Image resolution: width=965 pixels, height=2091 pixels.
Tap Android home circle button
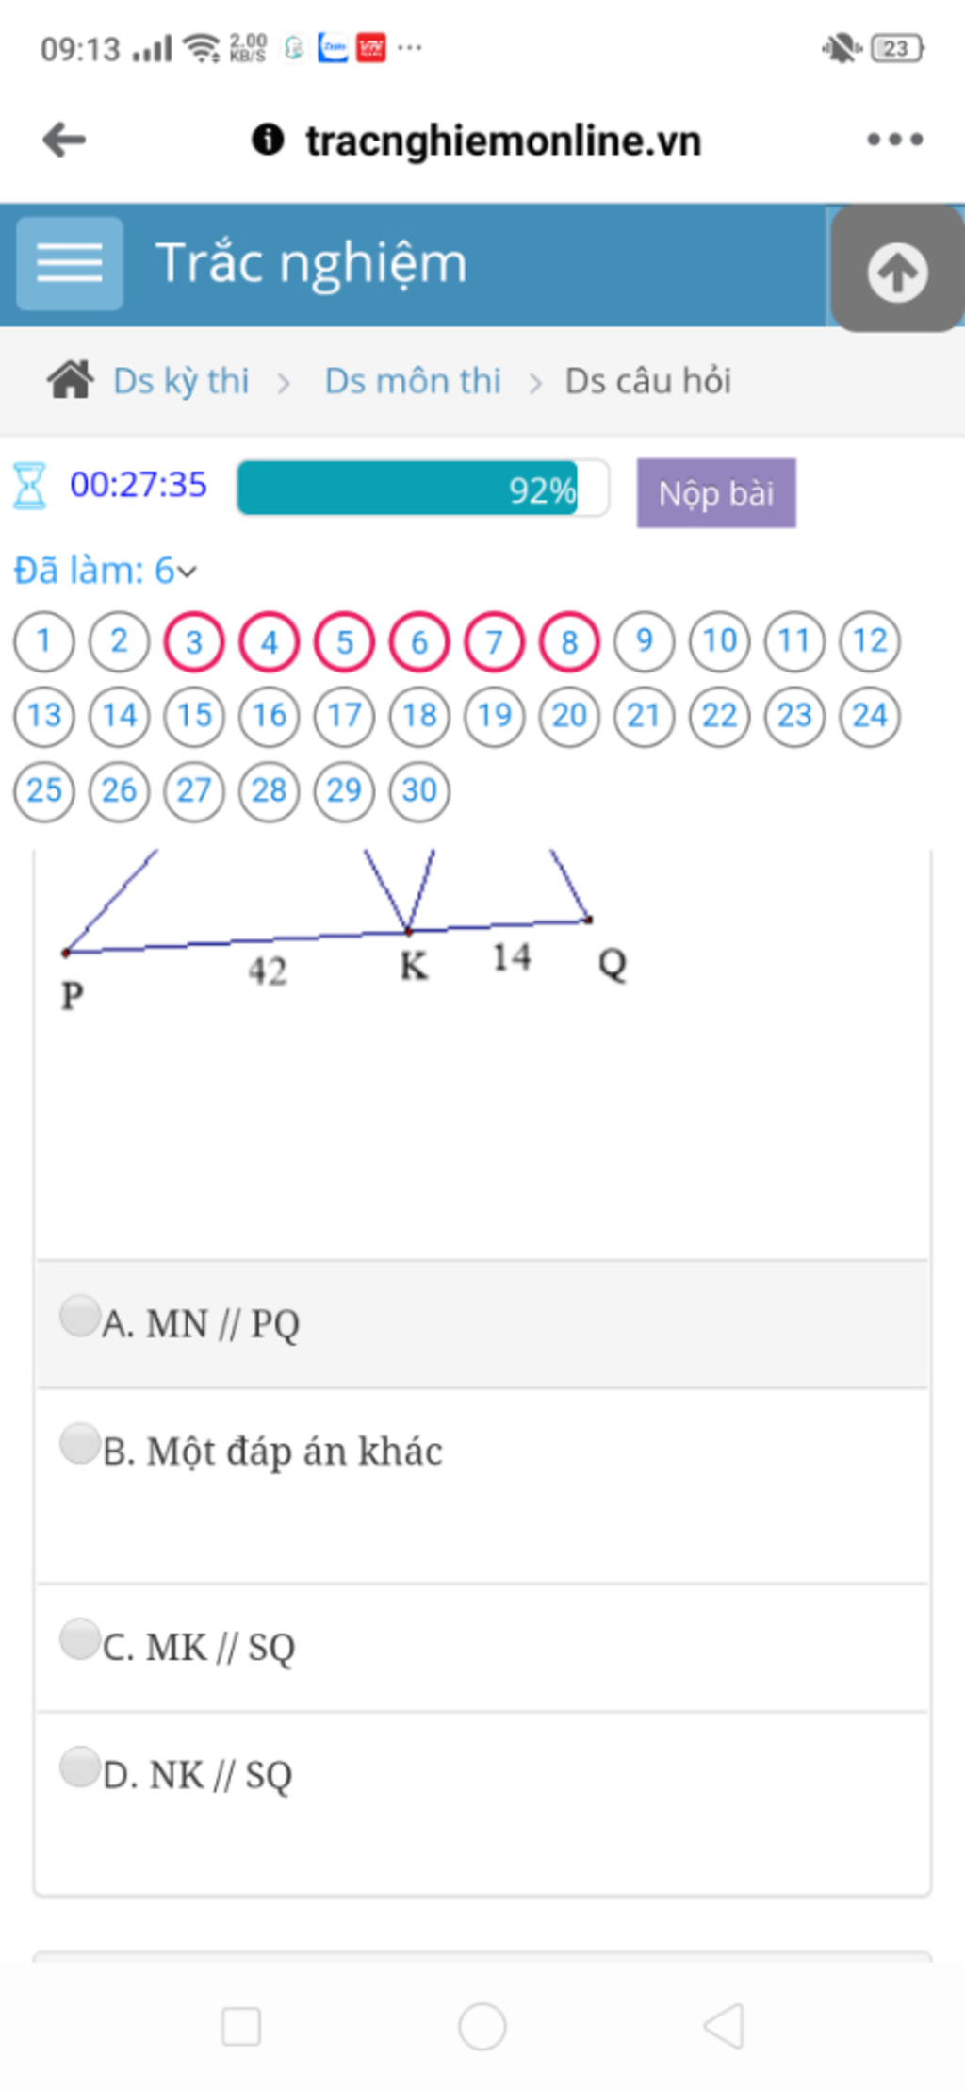pyautogui.click(x=482, y=2025)
